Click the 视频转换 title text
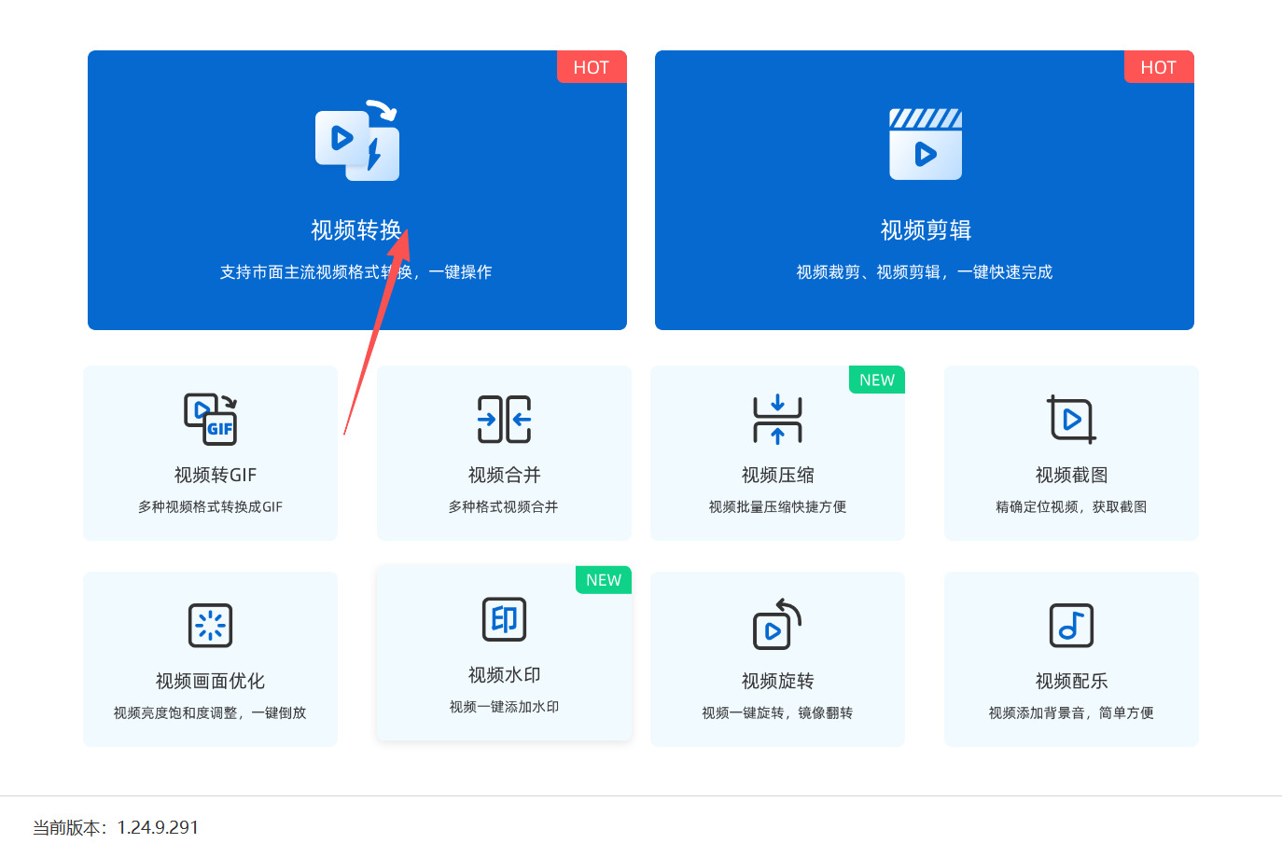 pyautogui.click(x=356, y=230)
